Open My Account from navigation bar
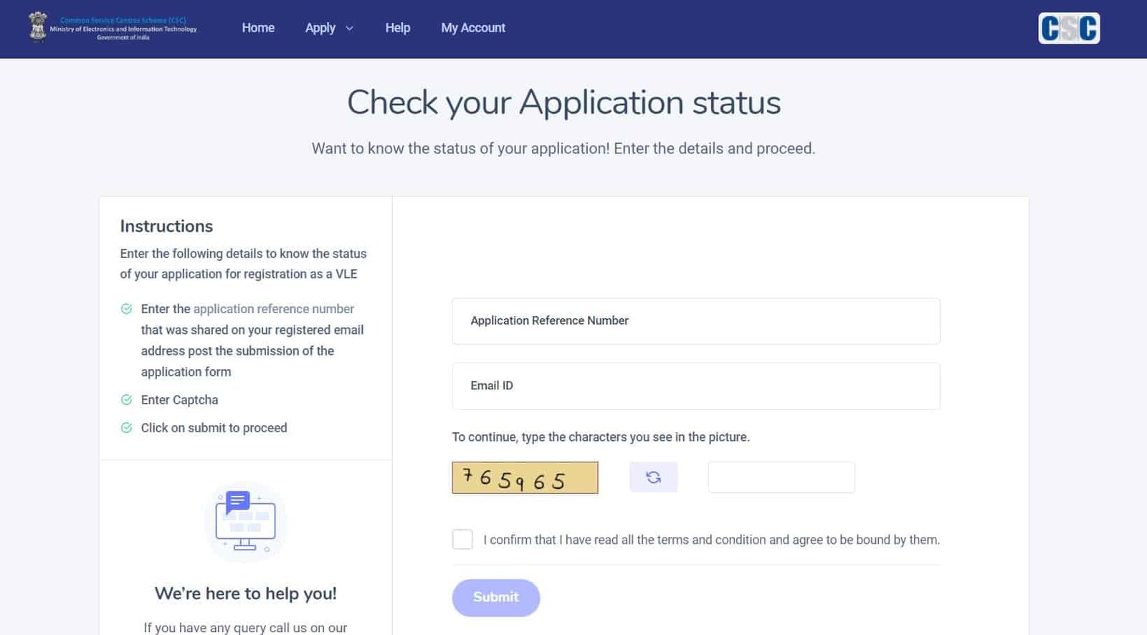This screenshot has width=1147, height=635. tap(473, 28)
